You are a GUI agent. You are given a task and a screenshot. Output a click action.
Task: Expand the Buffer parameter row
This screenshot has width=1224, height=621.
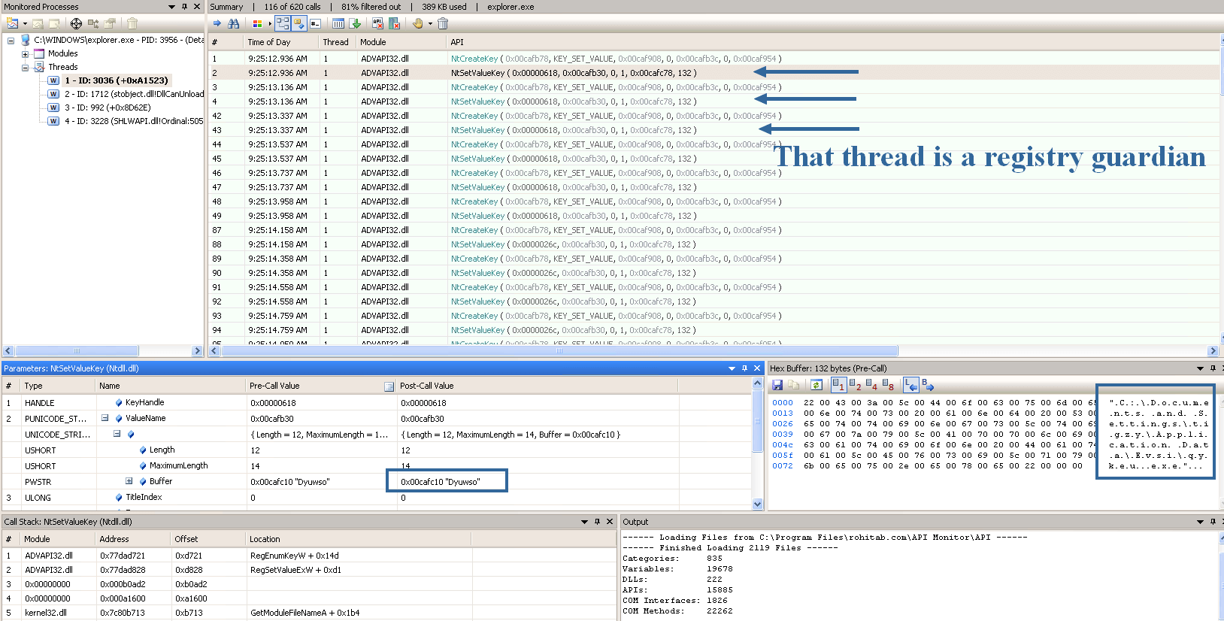click(x=129, y=481)
